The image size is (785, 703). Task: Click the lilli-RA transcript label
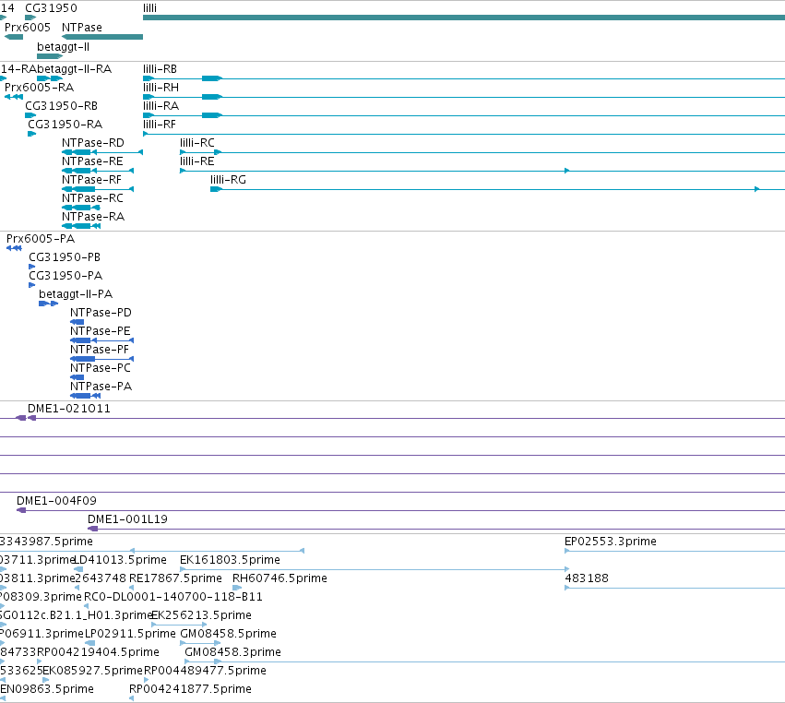coord(161,106)
